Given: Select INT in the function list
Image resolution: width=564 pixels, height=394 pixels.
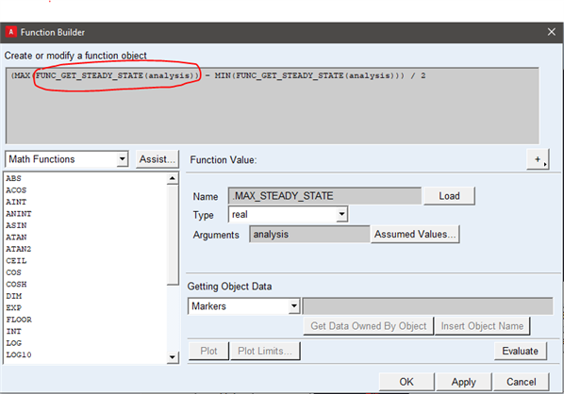Looking at the screenshot, I should pyautogui.click(x=13, y=331).
